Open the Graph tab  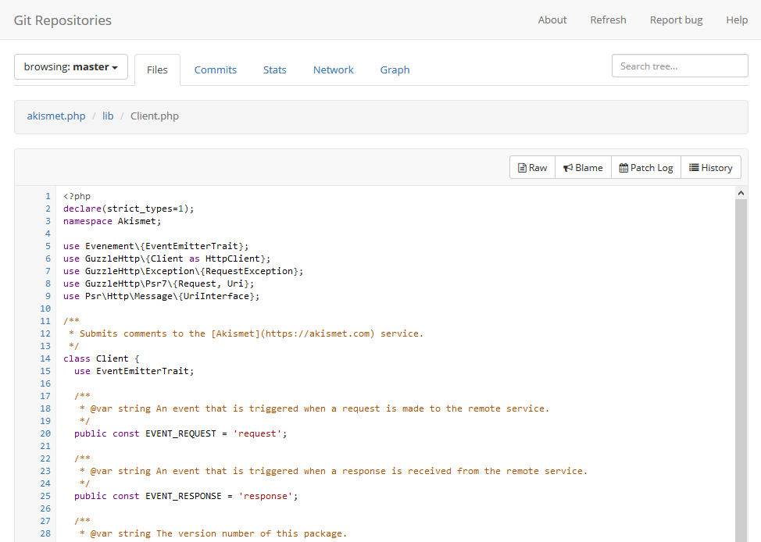395,70
